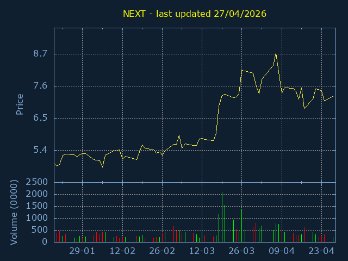Click the 5.4 price axis label
This screenshot has height=261, width=348.
pyautogui.click(x=40, y=150)
